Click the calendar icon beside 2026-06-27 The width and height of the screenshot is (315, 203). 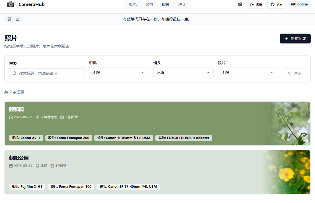click(x=11, y=117)
